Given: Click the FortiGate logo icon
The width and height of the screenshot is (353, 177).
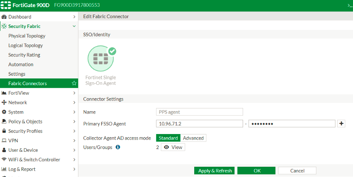Looking at the screenshot, I should 6,5.
